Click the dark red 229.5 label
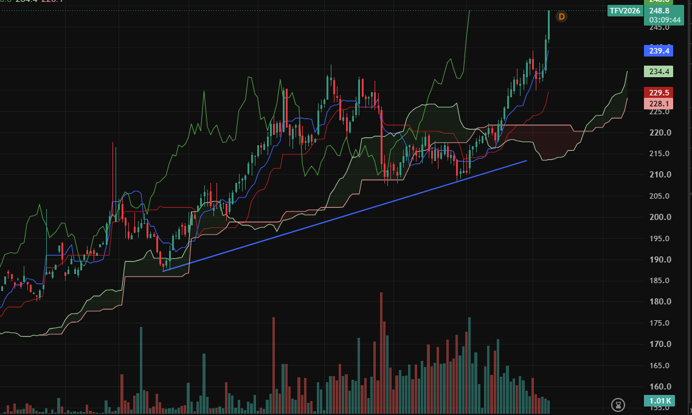The height and width of the screenshot is (415, 692). click(x=659, y=92)
